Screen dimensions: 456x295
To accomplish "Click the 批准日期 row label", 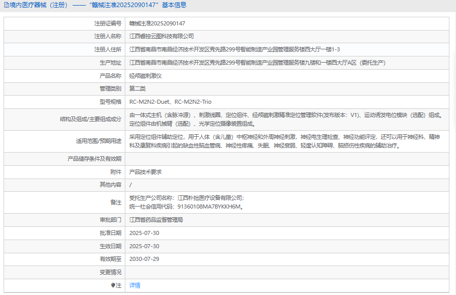I will pyautogui.click(x=111, y=233).
